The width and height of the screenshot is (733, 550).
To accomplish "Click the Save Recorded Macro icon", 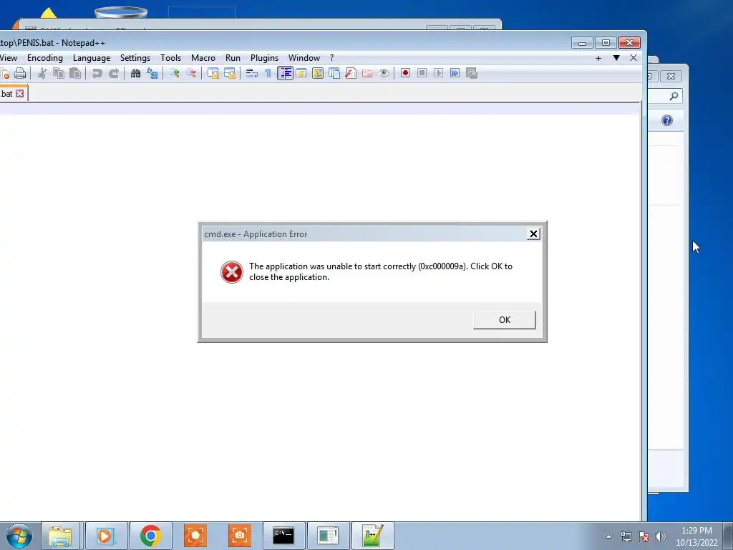I will (x=471, y=74).
